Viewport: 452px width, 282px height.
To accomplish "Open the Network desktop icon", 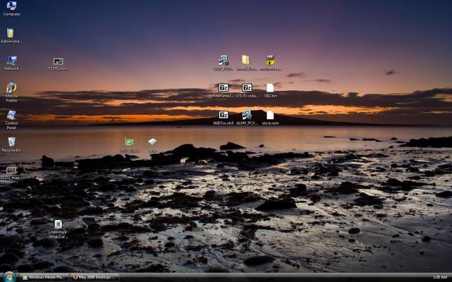I will [11, 63].
